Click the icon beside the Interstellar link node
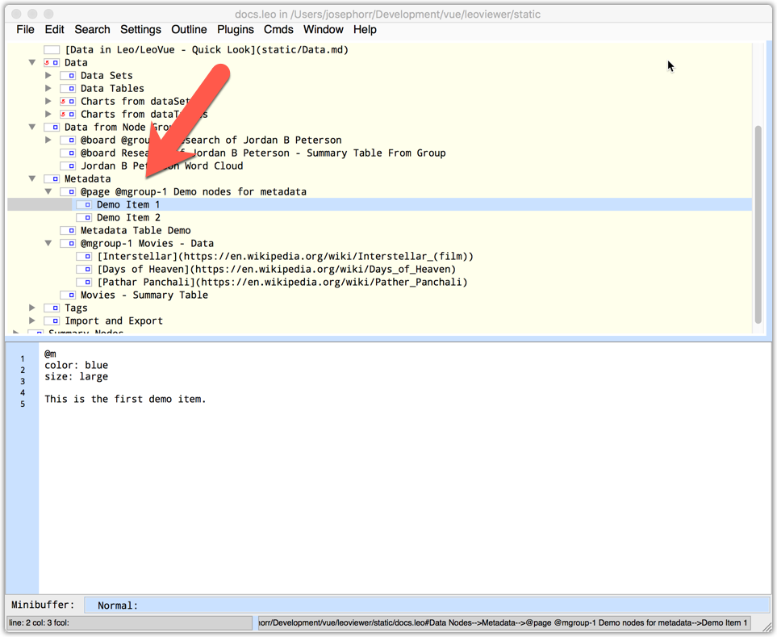 [84, 256]
